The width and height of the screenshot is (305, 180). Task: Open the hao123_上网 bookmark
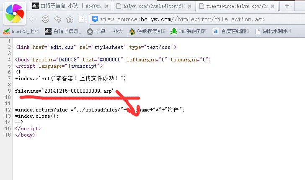(21, 31)
